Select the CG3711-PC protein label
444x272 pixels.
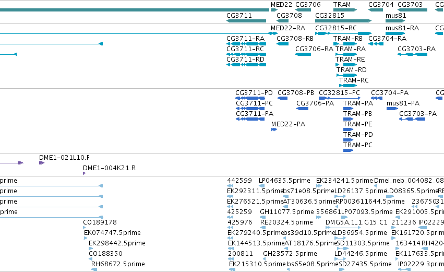254,103
